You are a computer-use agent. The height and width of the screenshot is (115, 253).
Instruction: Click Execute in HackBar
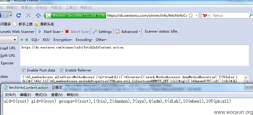[7, 63]
